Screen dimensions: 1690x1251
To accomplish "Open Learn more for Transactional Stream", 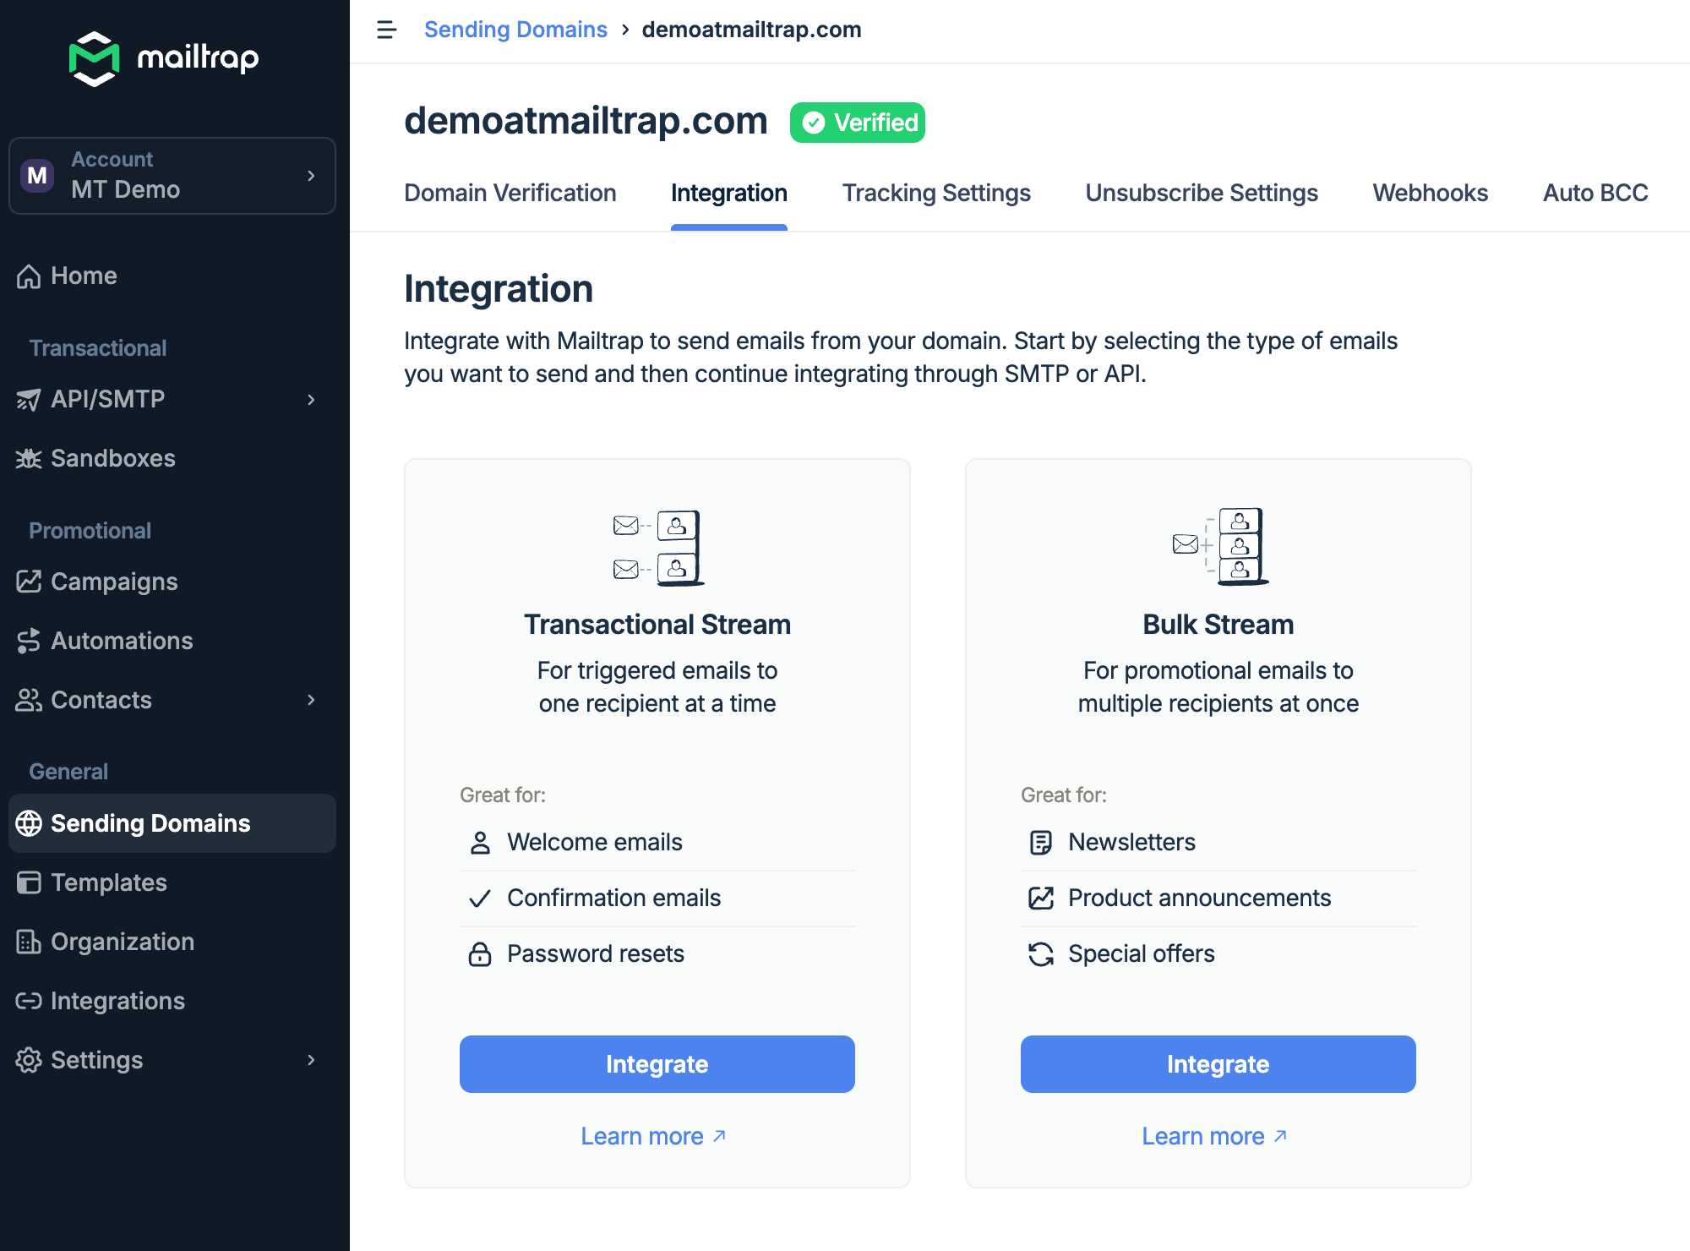I will click(x=653, y=1137).
